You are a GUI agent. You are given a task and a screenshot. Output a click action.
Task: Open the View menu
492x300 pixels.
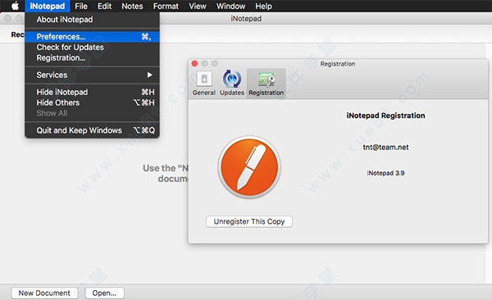coord(198,6)
